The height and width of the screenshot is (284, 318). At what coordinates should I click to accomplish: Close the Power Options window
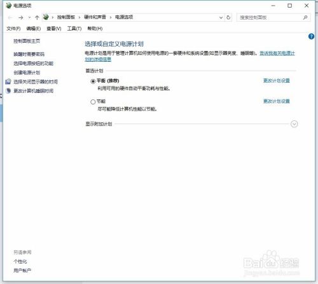307,6
